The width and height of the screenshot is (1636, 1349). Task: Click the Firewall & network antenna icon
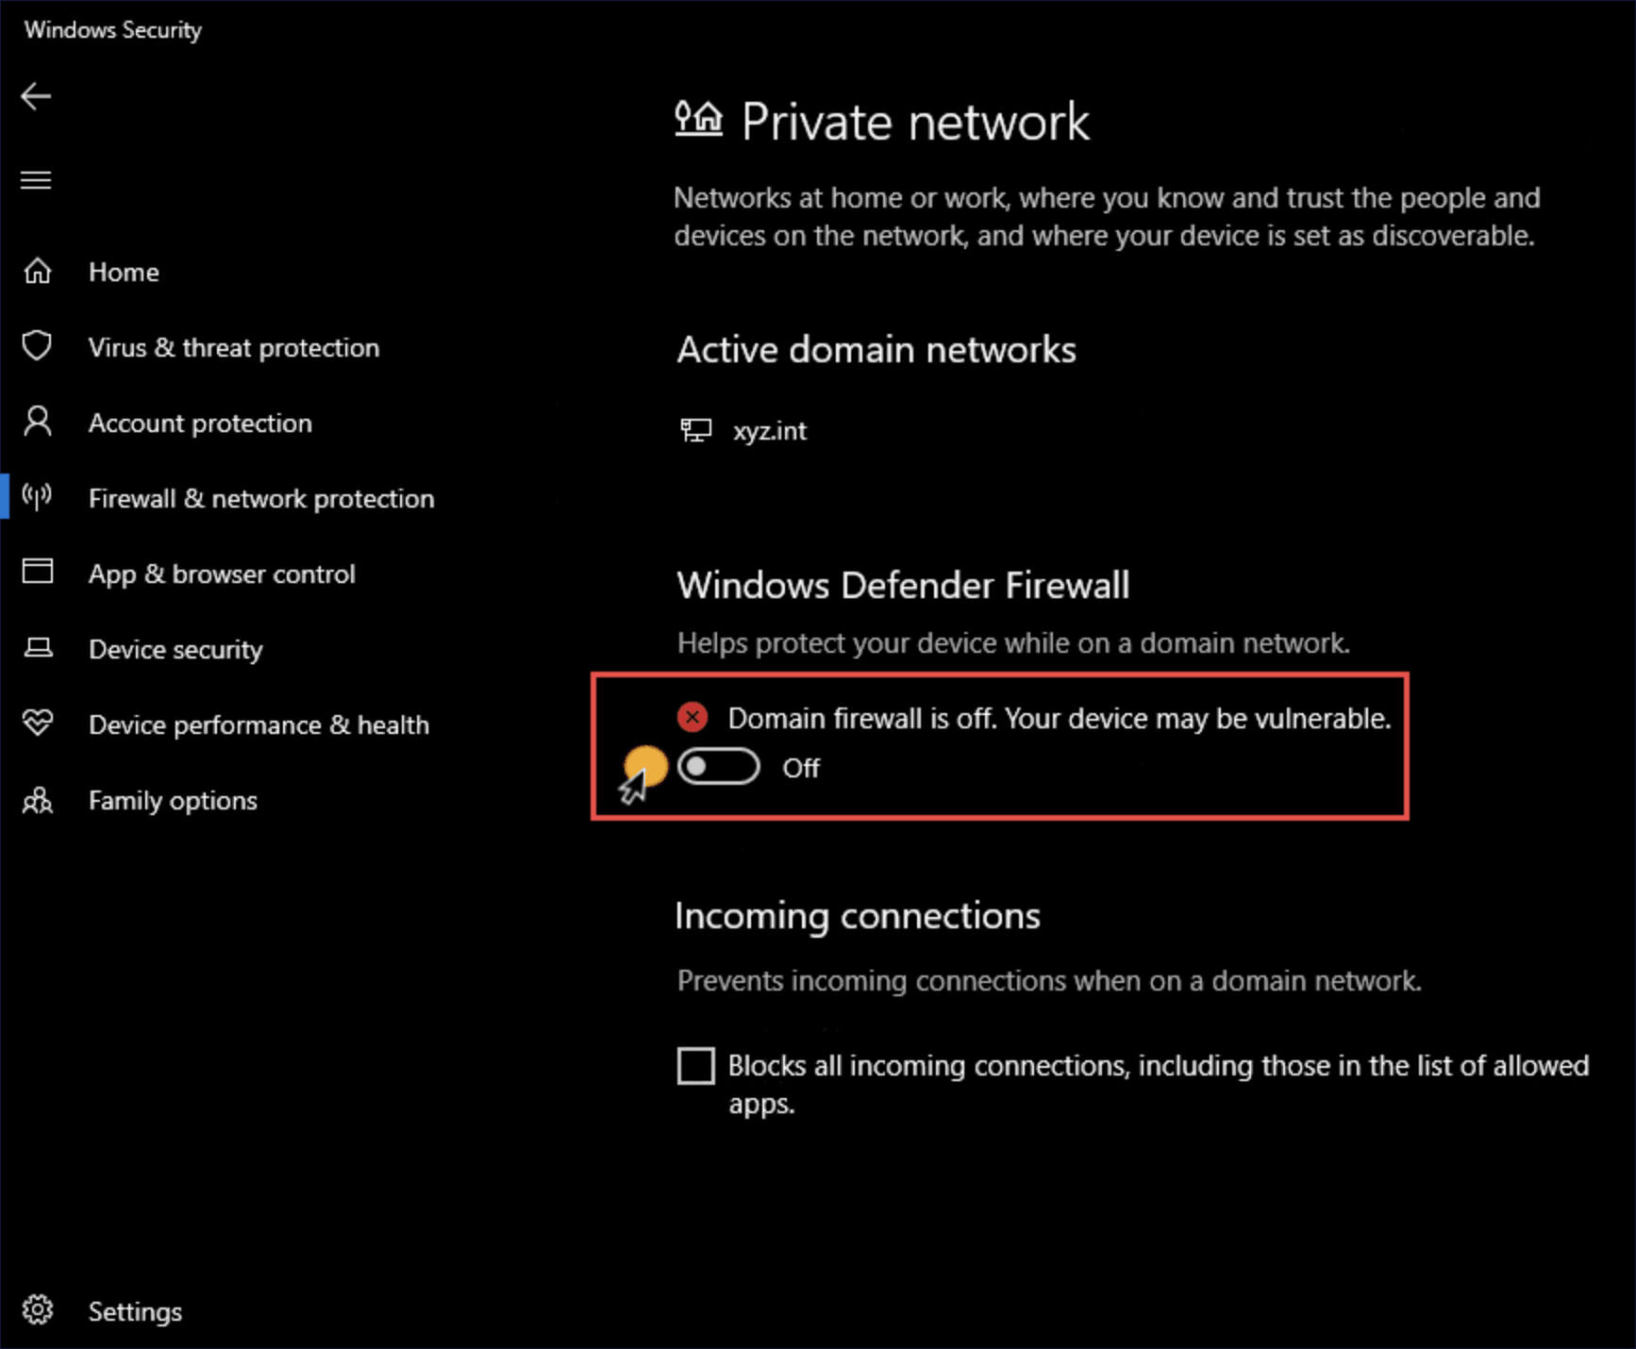point(38,497)
